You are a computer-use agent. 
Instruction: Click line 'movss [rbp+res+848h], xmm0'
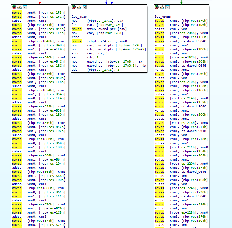point(39,41)
